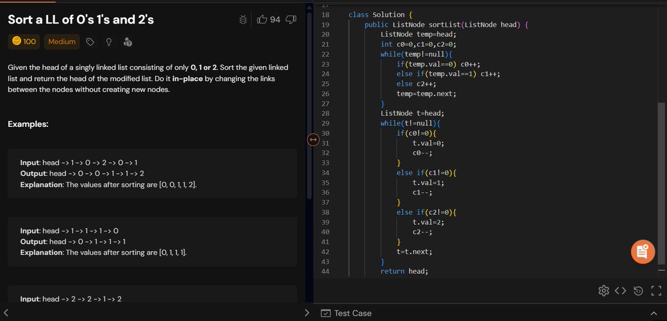This screenshot has height=321, width=667.
Task: Open the floating orange notes widget
Action: [643, 251]
